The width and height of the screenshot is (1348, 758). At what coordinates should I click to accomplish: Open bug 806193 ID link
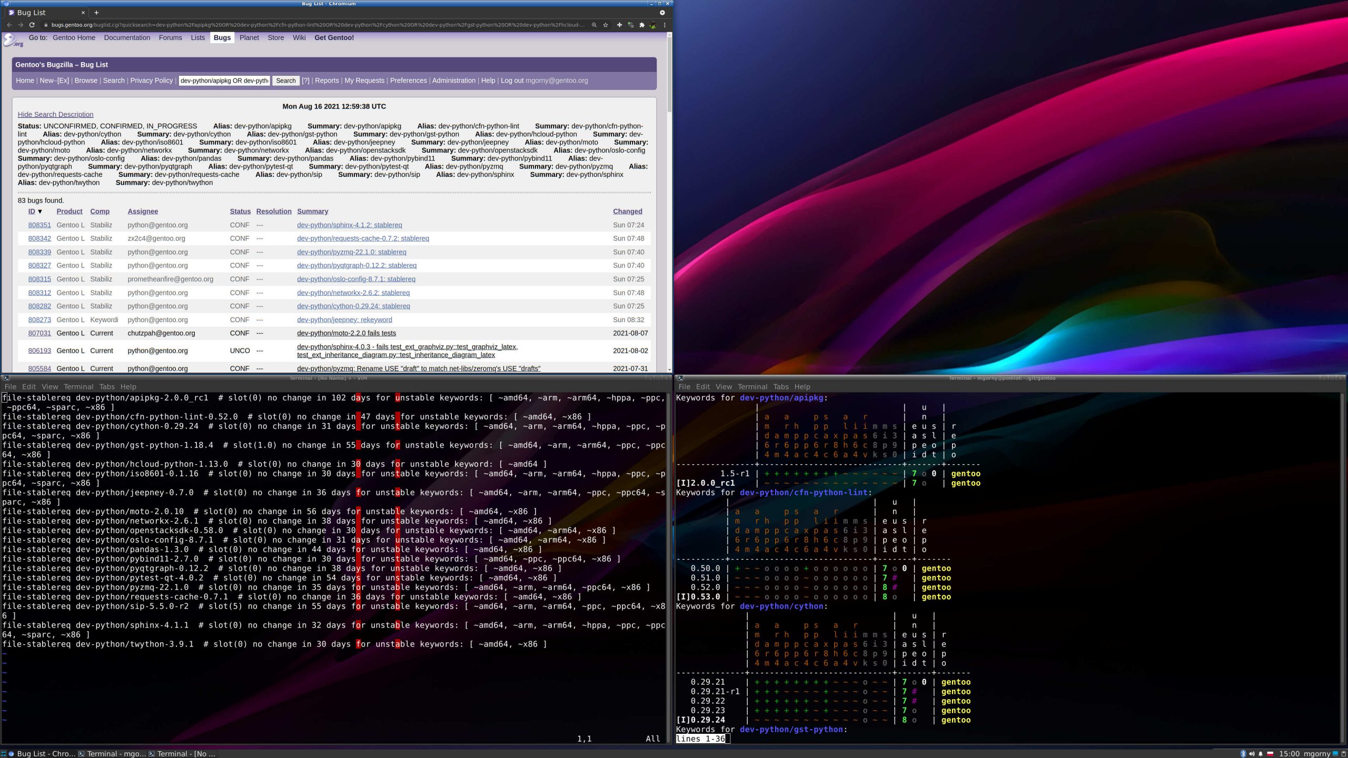(x=39, y=351)
